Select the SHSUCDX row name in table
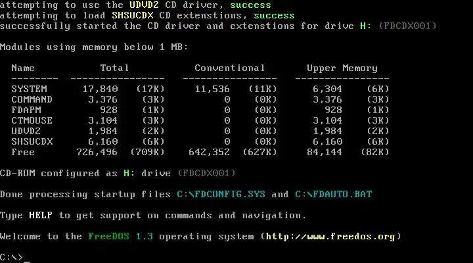Screen dimensions: 473x263 point(32,141)
